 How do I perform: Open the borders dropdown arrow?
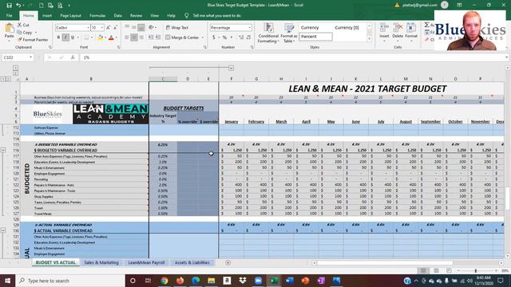point(92,37)
